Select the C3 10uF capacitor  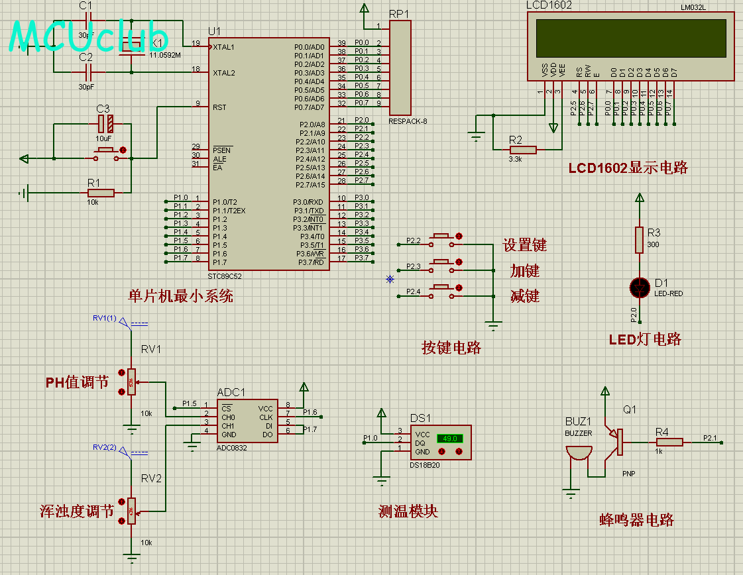click(x=106, y=123)
